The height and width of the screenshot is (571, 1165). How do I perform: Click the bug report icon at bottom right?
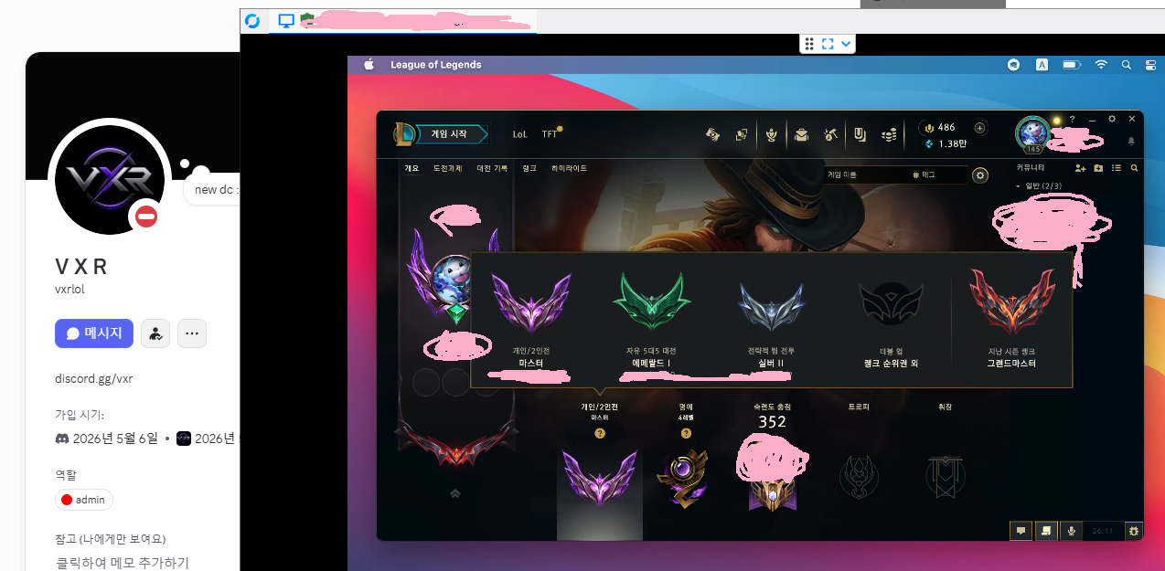(1134, 530)
